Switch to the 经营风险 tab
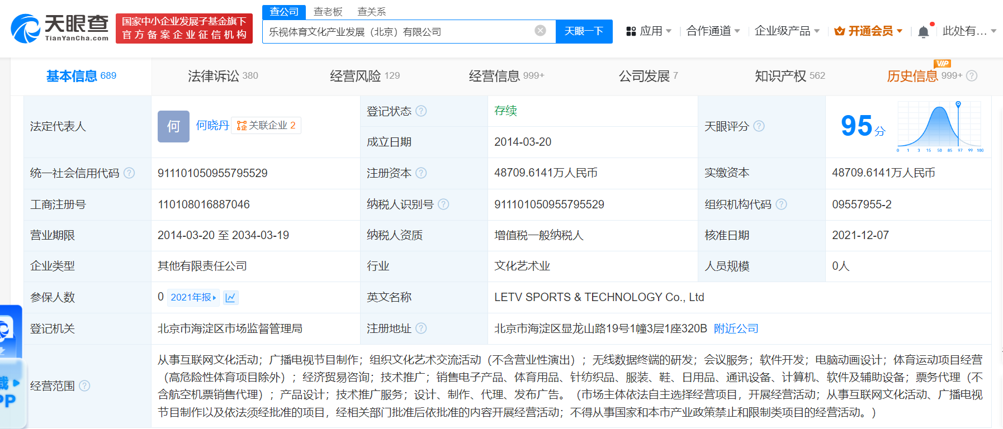 click(x=365, y=76)
